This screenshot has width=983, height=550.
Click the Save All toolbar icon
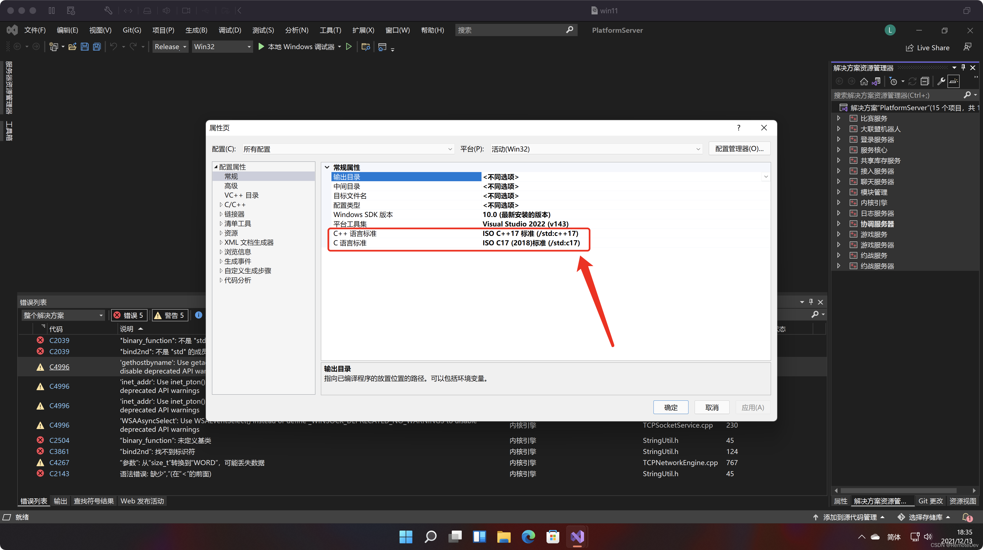97,47
